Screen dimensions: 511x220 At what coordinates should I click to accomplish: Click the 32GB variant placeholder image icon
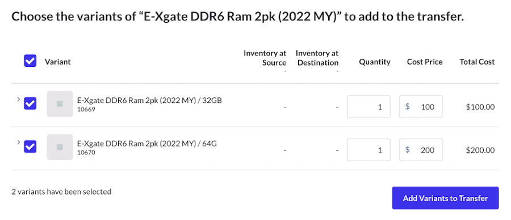[60, 104]
